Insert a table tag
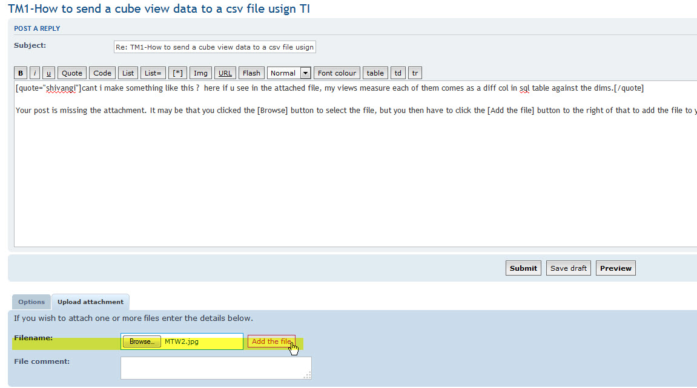 pyautogui.click(x=375, y=73)
